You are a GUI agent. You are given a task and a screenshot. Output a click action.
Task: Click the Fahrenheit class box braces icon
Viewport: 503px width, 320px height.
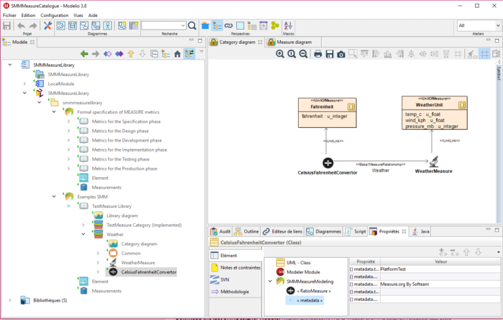351,107
